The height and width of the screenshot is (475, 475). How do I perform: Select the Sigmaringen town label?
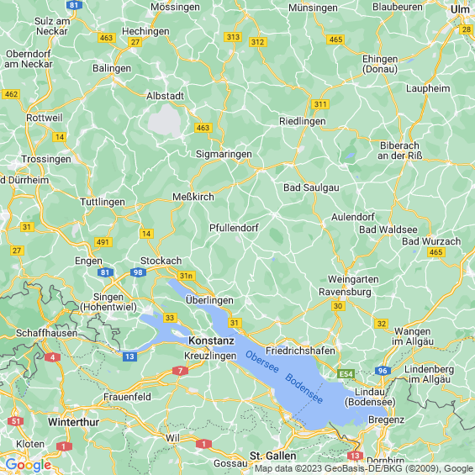(224, 154)
